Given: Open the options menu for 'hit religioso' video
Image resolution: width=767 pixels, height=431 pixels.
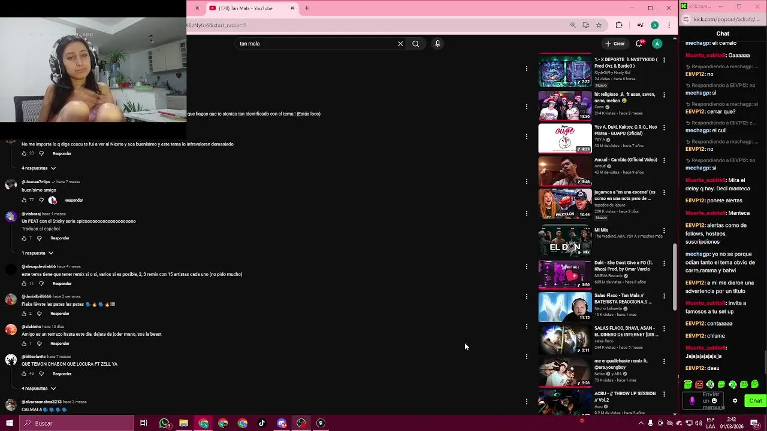Looking at the screenshot, I should tap(664, 95).
